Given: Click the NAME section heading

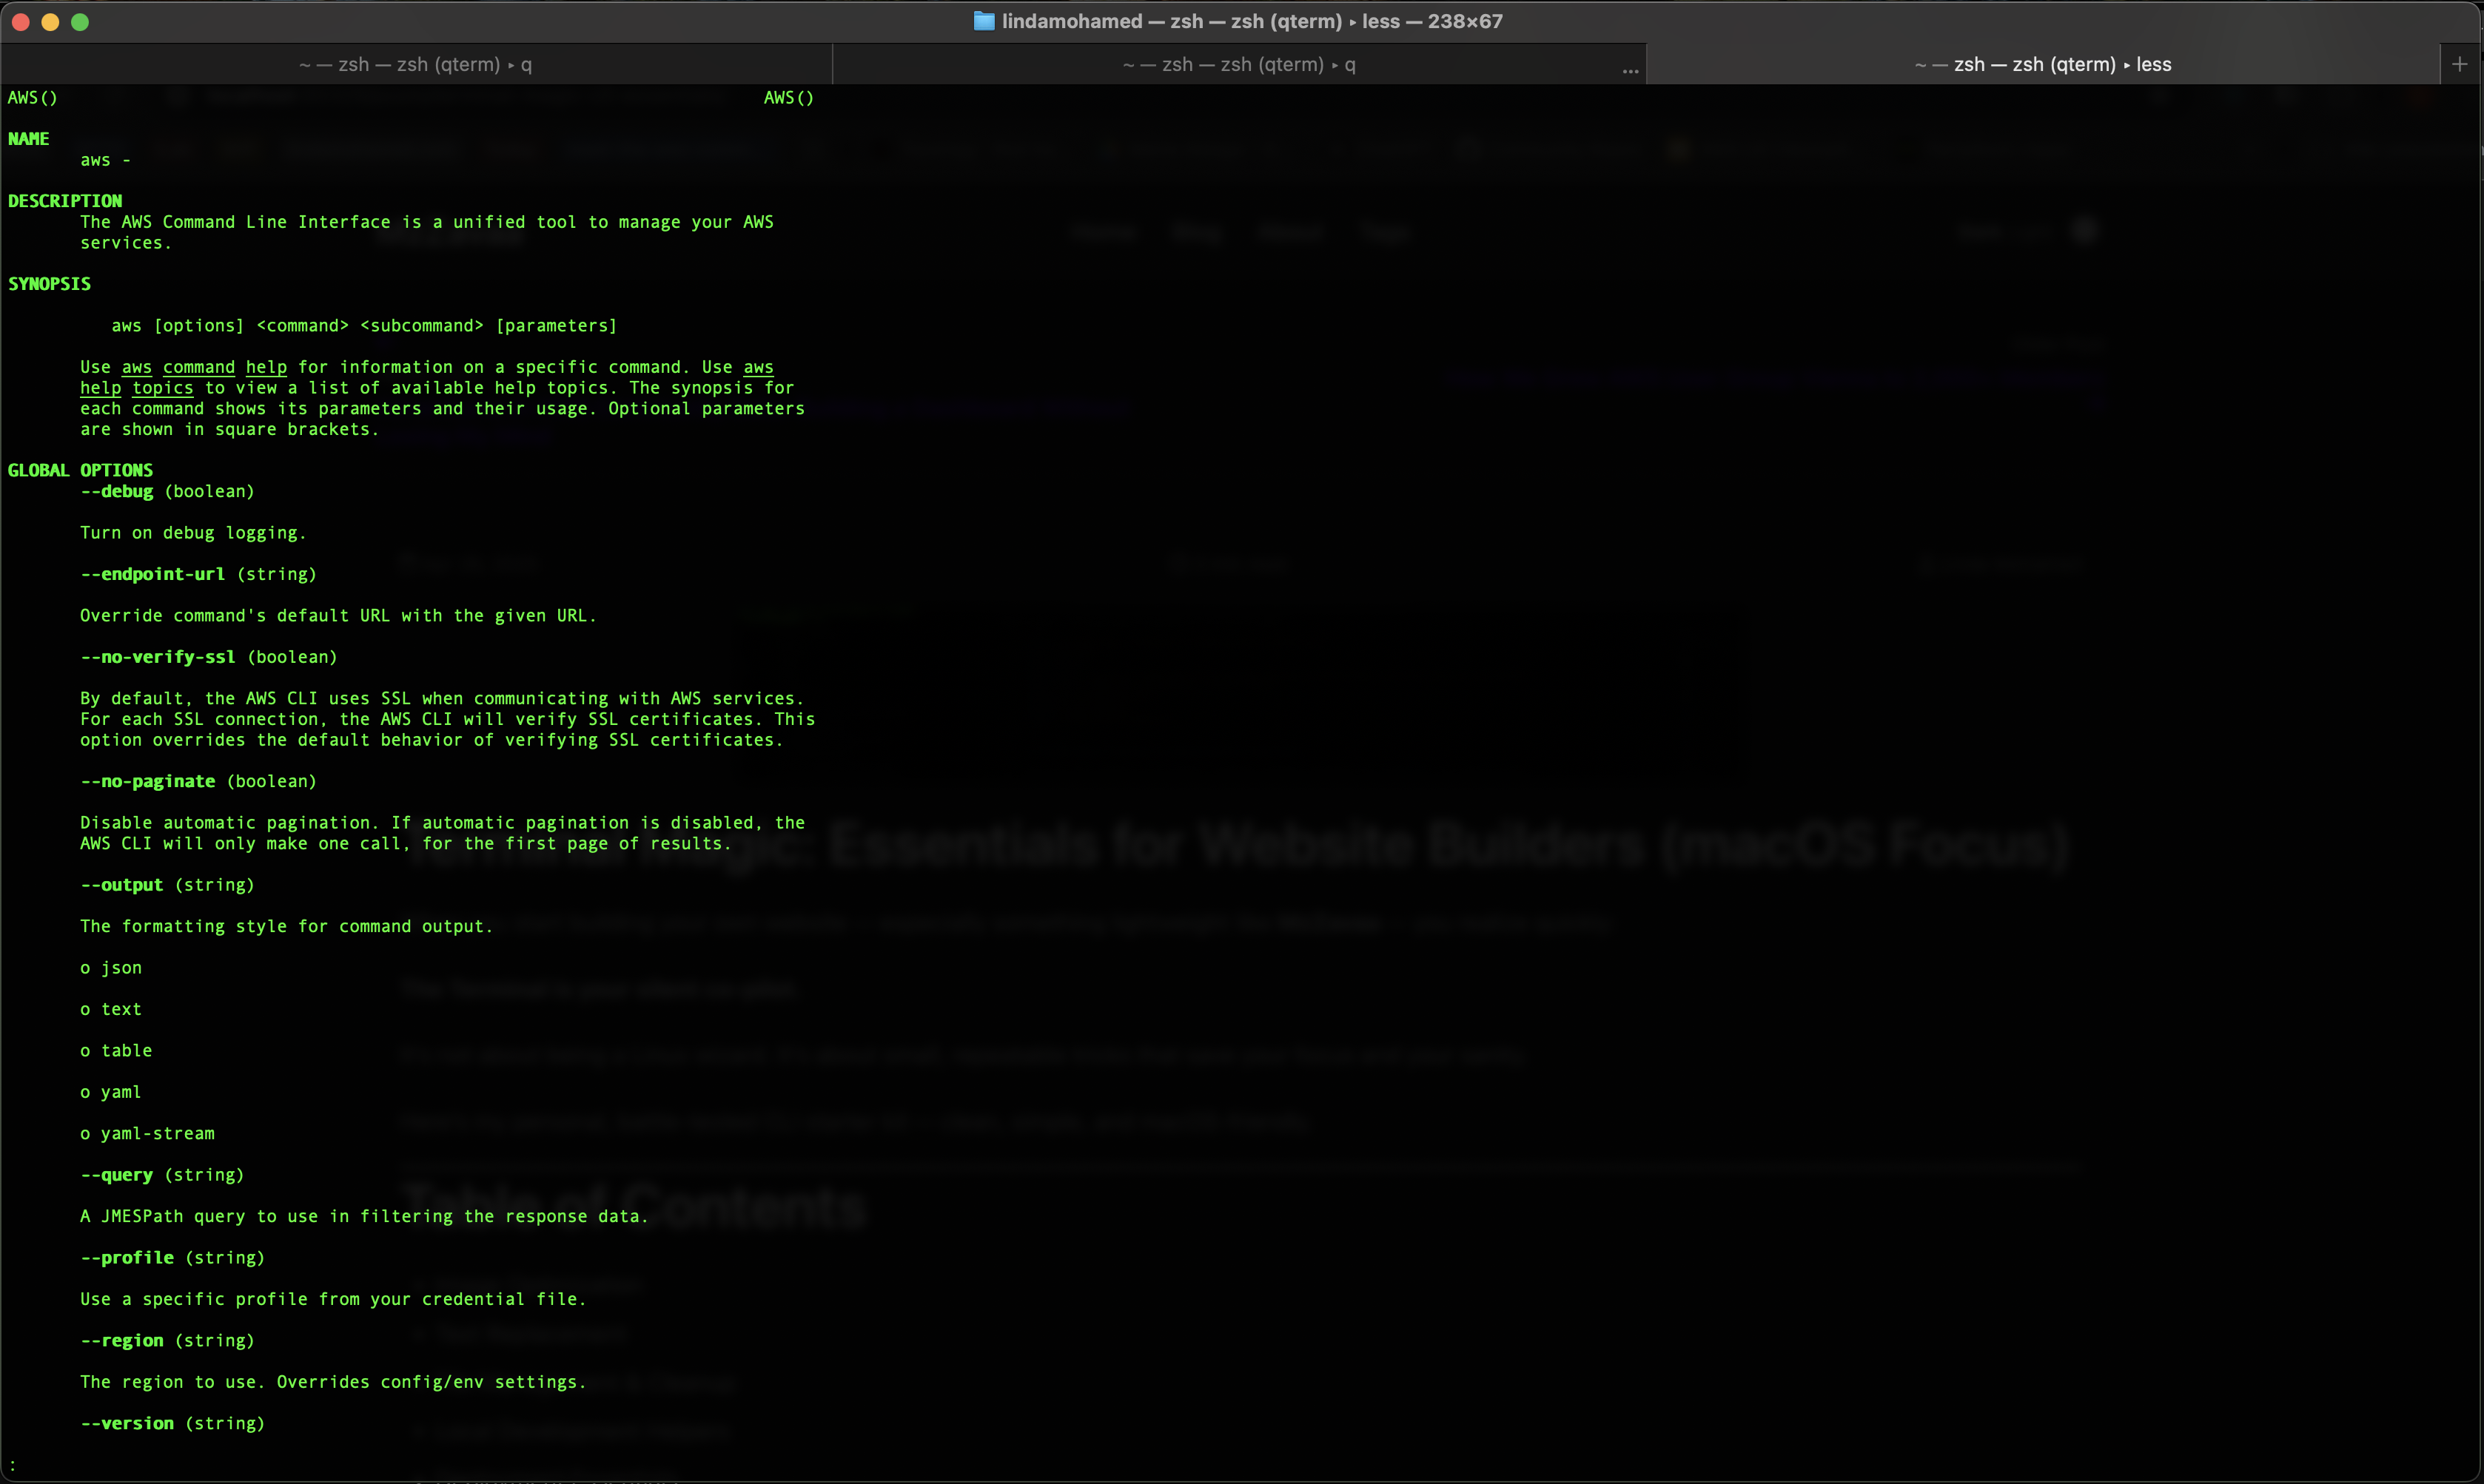Looking at the screenshot, I should pos(29,139).
